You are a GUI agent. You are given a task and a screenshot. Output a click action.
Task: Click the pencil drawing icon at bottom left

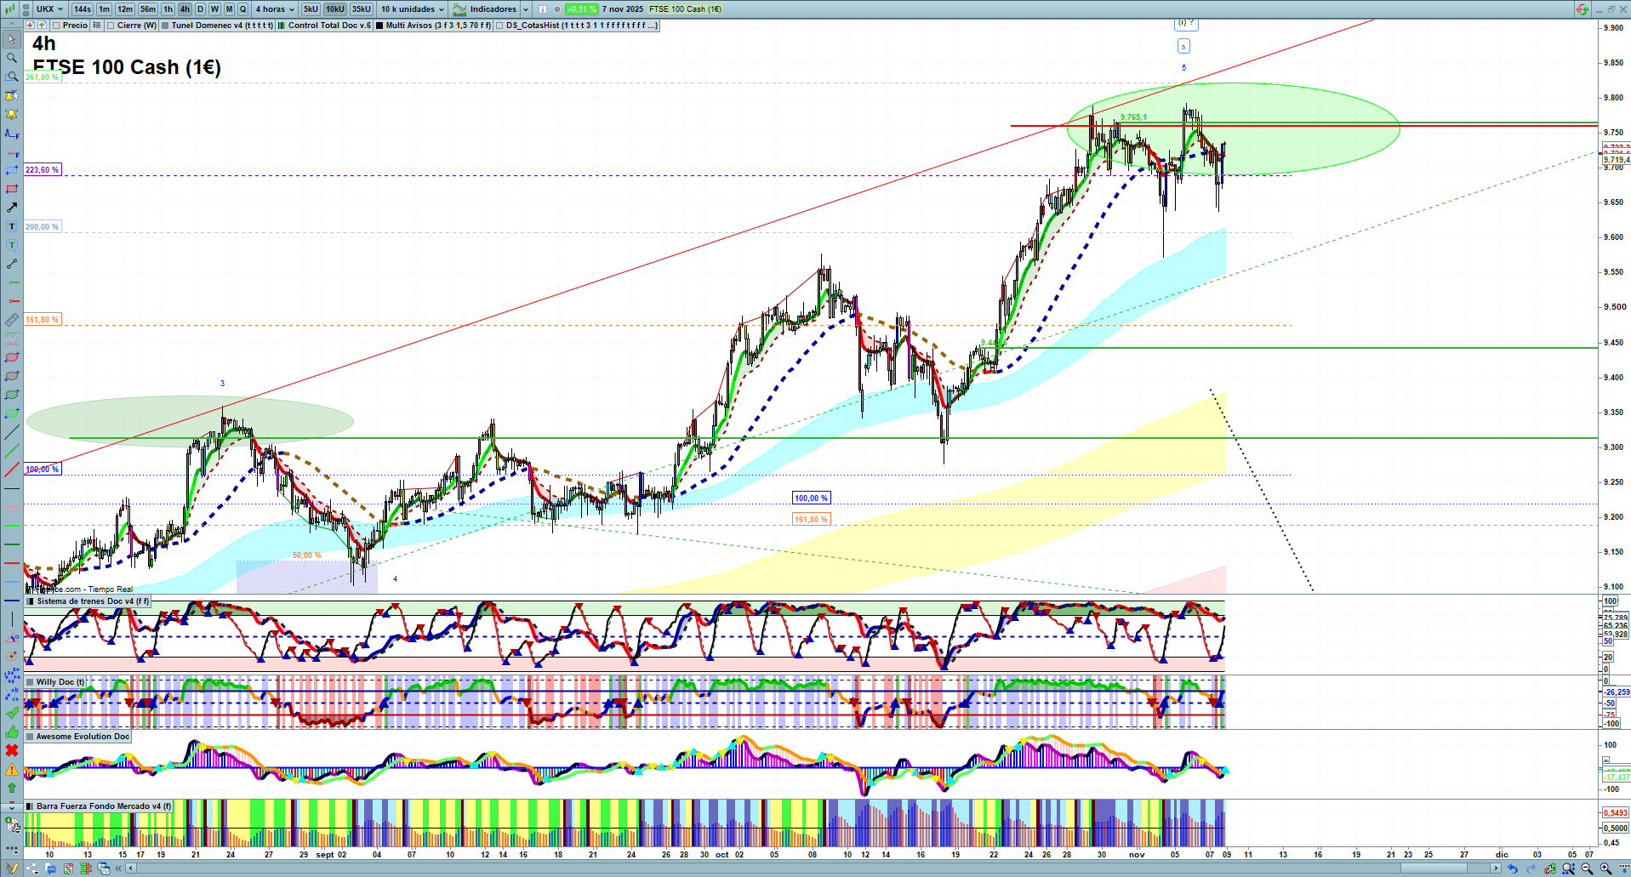point(12,868)
